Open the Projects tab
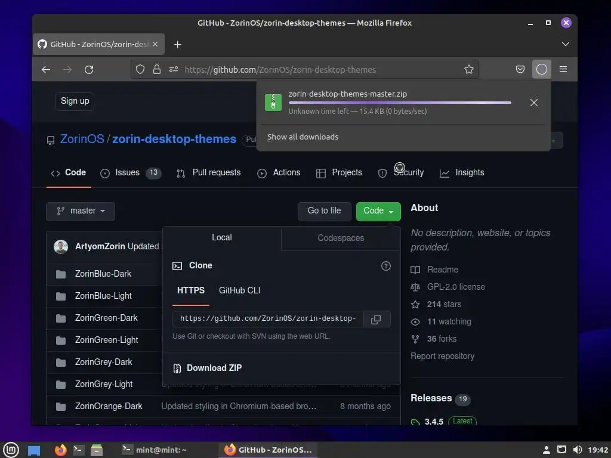This screenshot has width=611, height=458. pyautogui.click(x=339, y=173)
